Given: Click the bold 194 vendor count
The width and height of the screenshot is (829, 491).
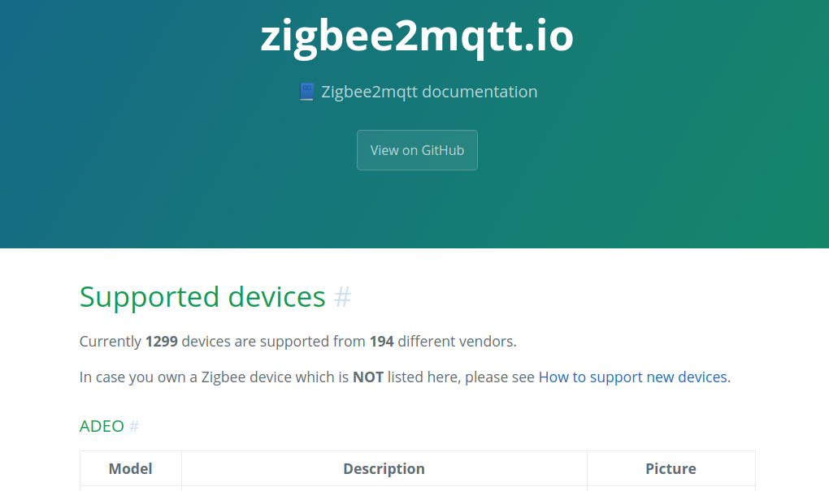Looking at the screenshot, I should pyautogui.click(x=382, y=342).
